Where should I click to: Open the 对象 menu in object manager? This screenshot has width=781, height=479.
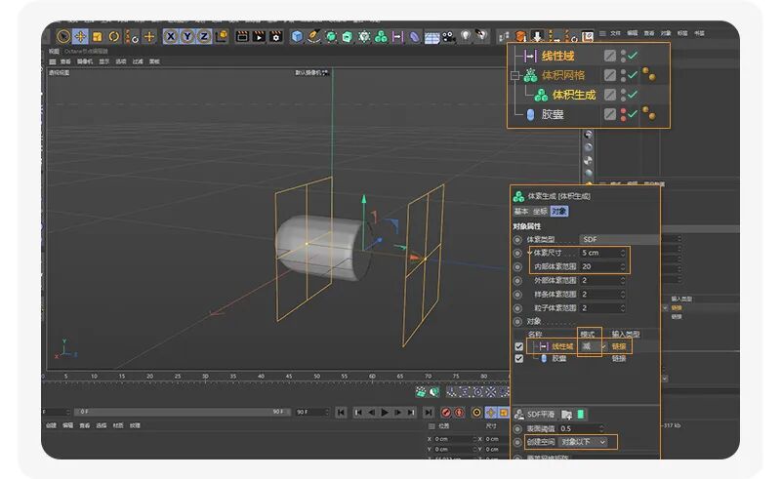666,33
